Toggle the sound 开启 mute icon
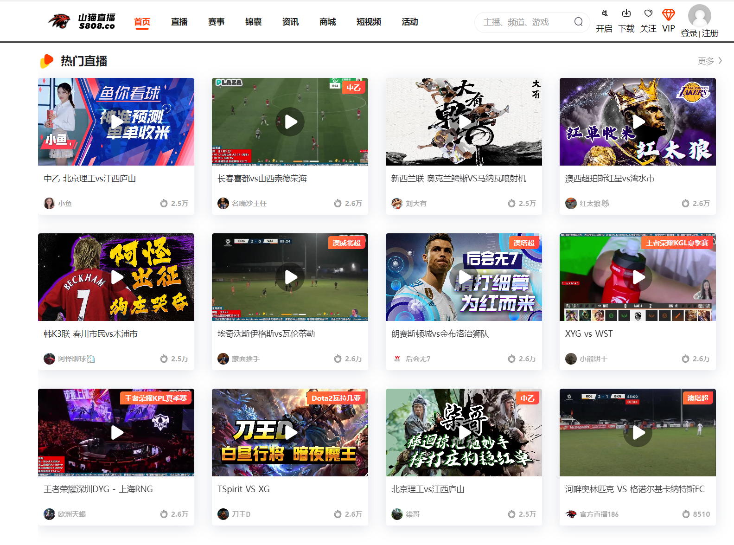Screen dimensions: 734x545 click(x=604, y=13)
